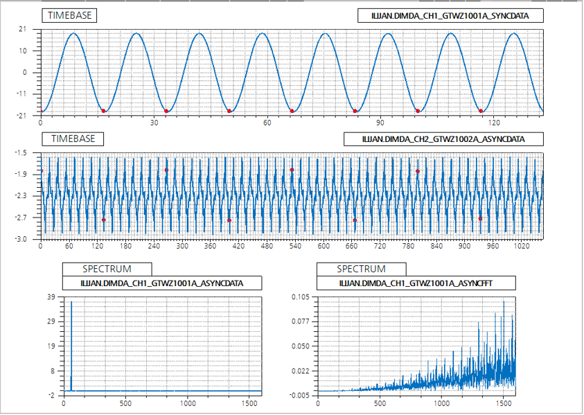
Task: Click the red trough marker near x=116 on the SYNCDATA waveform
Action: click(x=481, y=111)
